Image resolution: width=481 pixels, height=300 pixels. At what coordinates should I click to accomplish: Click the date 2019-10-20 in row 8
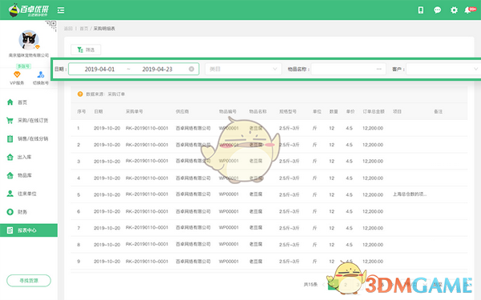click(x=107, y=245)
